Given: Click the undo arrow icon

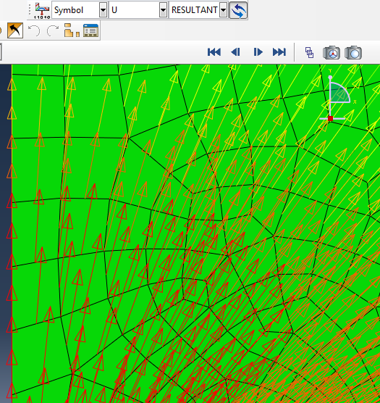Looking at the screenshot, I should point(34,30).
